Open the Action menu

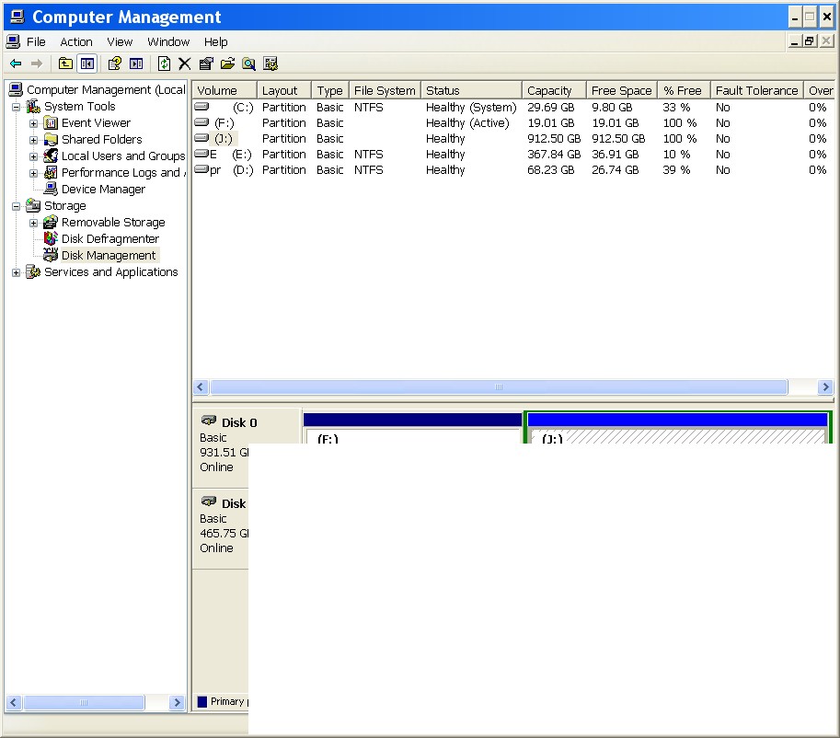click(x=76, y=41)
